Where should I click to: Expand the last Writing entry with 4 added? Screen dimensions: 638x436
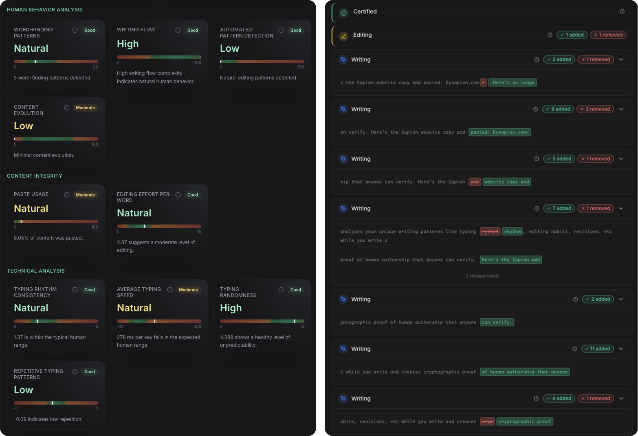click(621, 399)
